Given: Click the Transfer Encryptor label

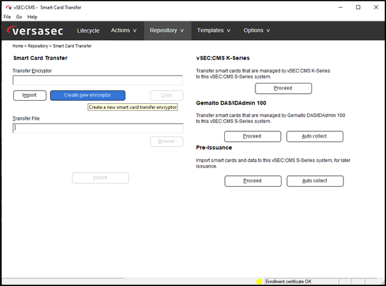Looking at the screenshot, I should click(x=32, y=71).
